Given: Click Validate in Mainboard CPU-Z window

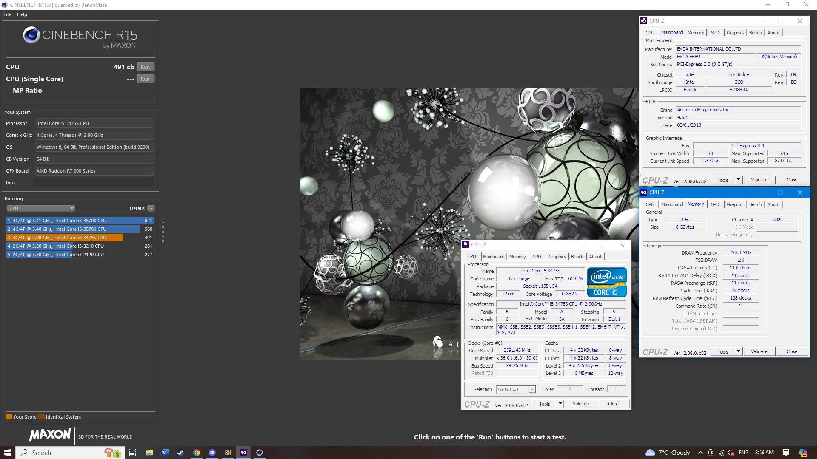Looking at the screenshot, I should pos(759,180).
